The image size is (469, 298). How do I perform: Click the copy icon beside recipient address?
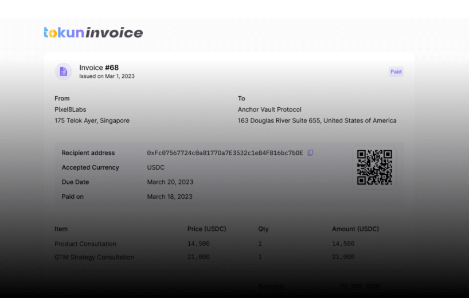[310, 153]
